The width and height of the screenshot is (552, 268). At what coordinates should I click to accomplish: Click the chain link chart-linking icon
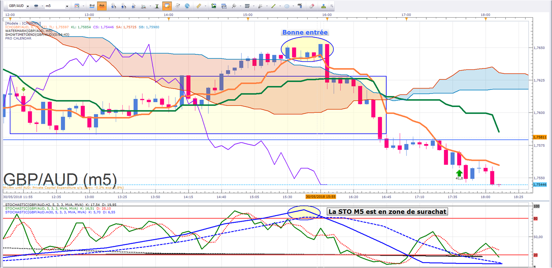click(36, 6)
